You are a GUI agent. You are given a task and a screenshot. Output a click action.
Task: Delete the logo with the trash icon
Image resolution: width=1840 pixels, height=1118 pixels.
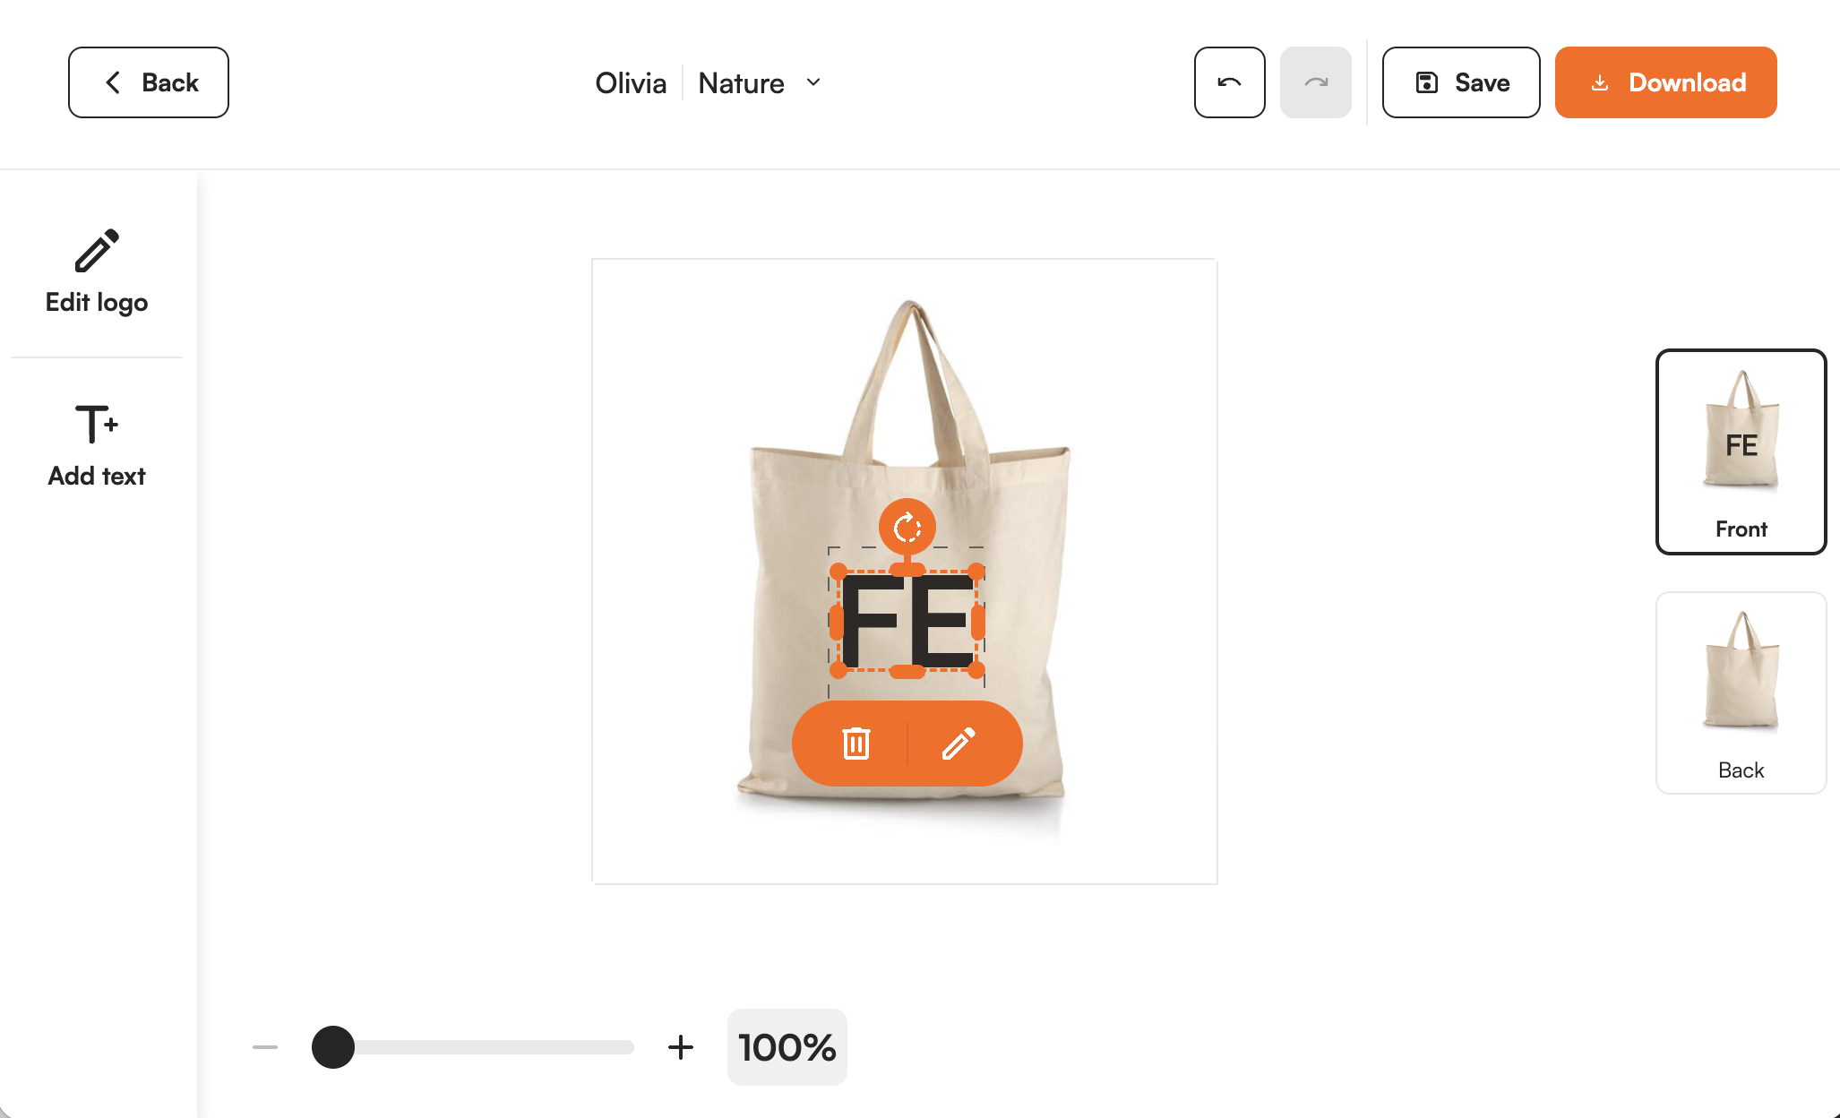pos(856,744)
